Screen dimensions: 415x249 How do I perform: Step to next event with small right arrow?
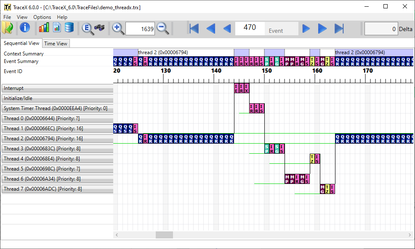click(306, 28)
